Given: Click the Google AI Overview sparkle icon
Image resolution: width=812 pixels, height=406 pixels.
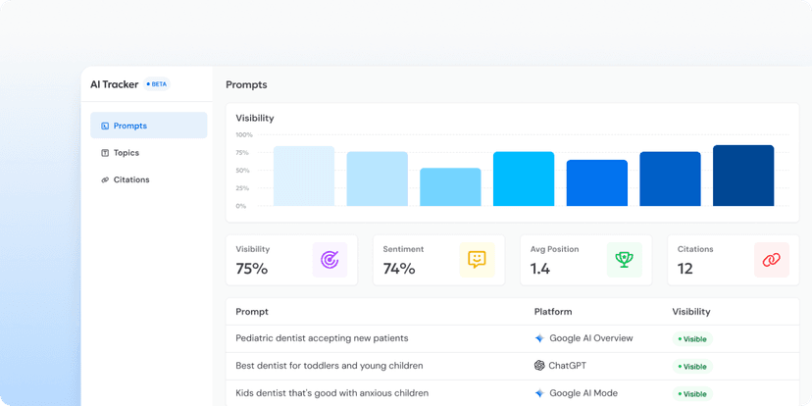Looking at the screenshot, I should tap(539, 338).
